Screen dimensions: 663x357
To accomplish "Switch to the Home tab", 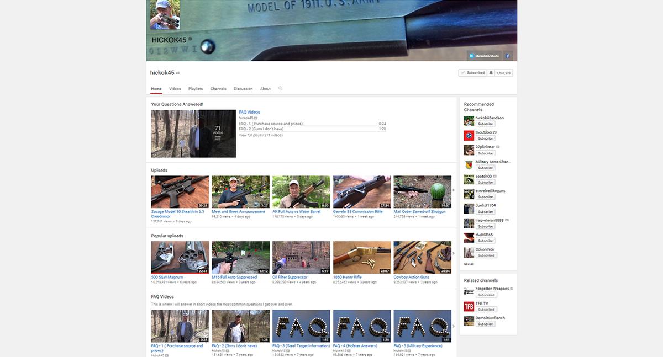I will [x=156, y=89].
